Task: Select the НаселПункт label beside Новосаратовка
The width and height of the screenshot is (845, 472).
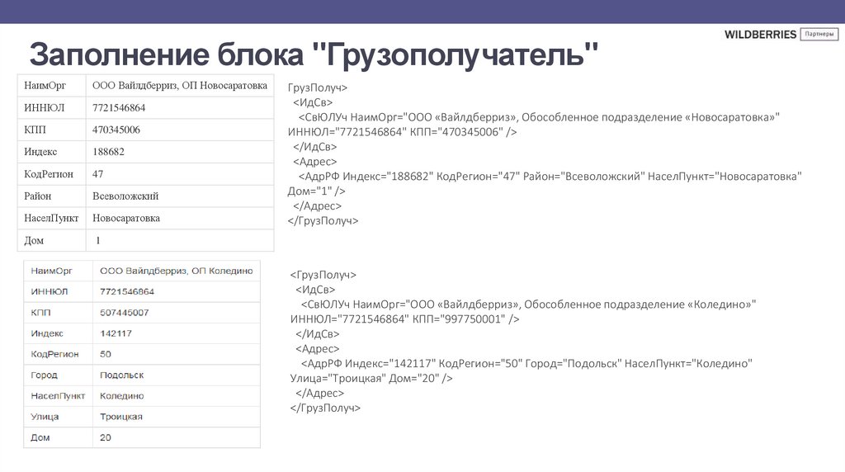Action: point(51,218)
